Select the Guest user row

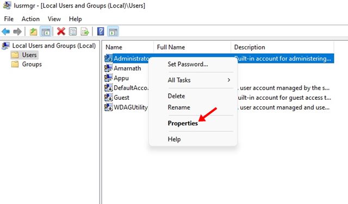121,98
